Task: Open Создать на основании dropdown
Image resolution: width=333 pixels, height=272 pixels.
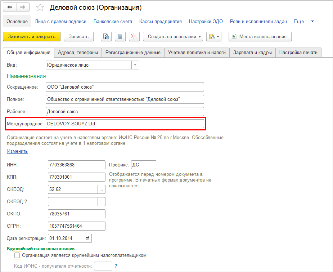Action: click(x=173, y=36)
